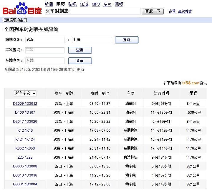The image size is (212, 193).
Task: Open train K352 / K353 link
Action: click(x=25, y=148)
